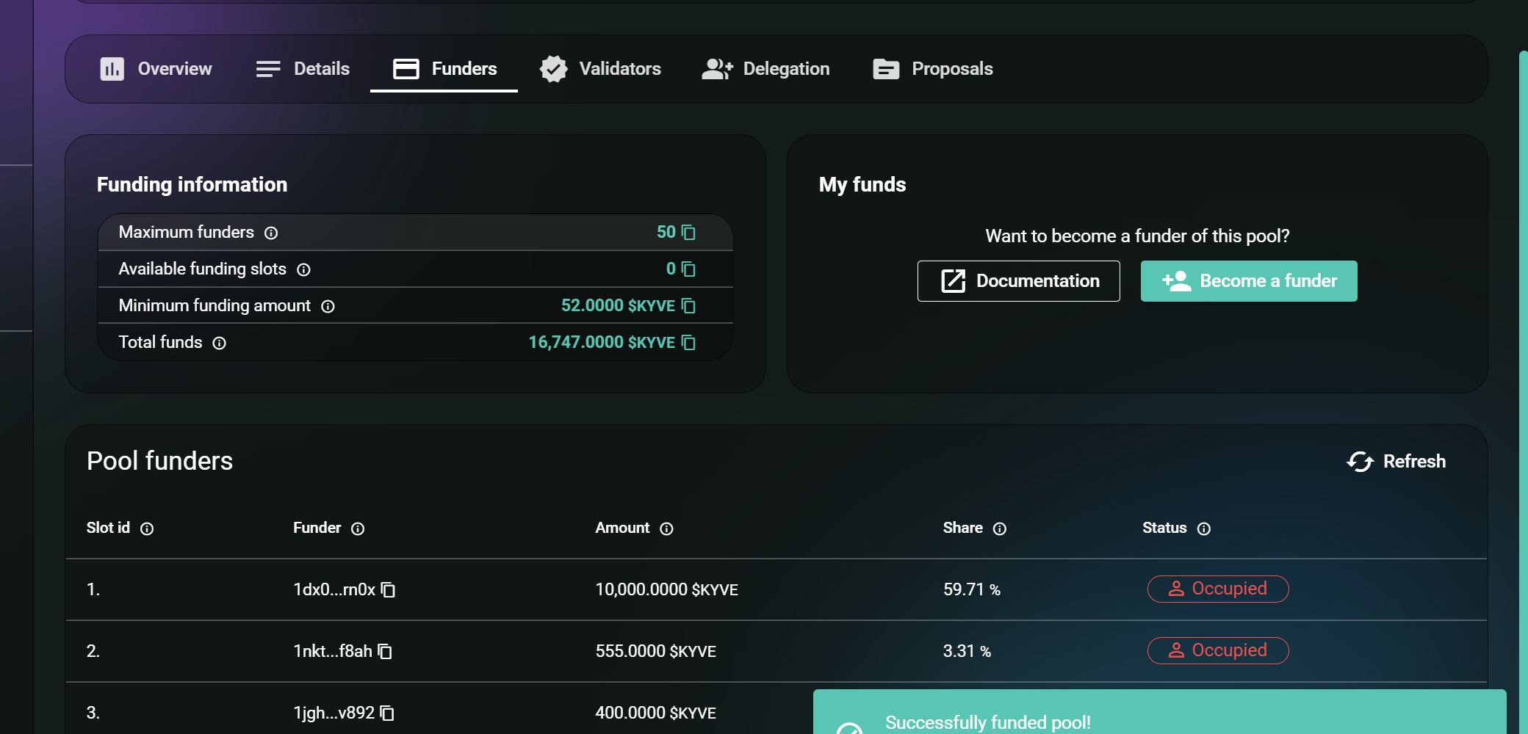Copy funder address 1dx0...rn0x
Image resolution: width=1528 pixels, height=734 pixels.
(x=388, y=590)
